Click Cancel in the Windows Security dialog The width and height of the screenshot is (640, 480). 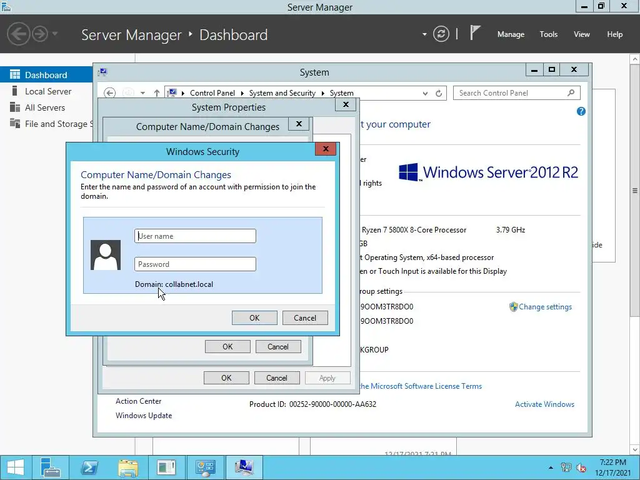305,318
